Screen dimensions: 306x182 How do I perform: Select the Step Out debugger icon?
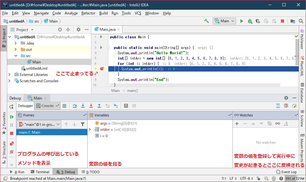click(x=99, y=106)
